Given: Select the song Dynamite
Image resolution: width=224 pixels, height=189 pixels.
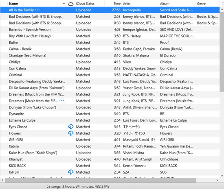Looking at the screenshot, I should click(16, 114).
